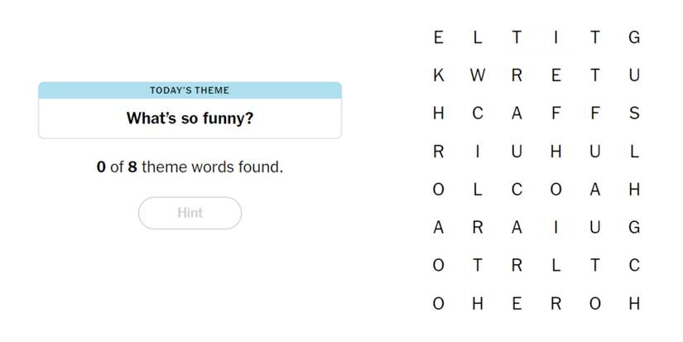Image resolution: width=683 pixels, height=342 pixels.
Task: Choose the C in the third row
Action: click(478, 113)
